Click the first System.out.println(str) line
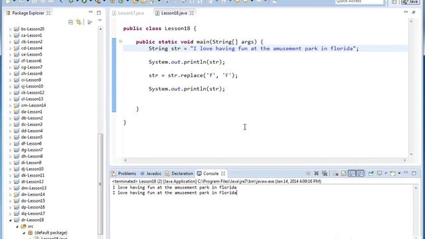This screenshot has height=239, width=425. 187,62
